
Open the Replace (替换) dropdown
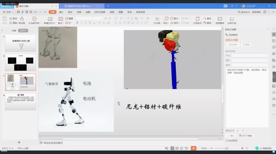[x=208, y=23]
